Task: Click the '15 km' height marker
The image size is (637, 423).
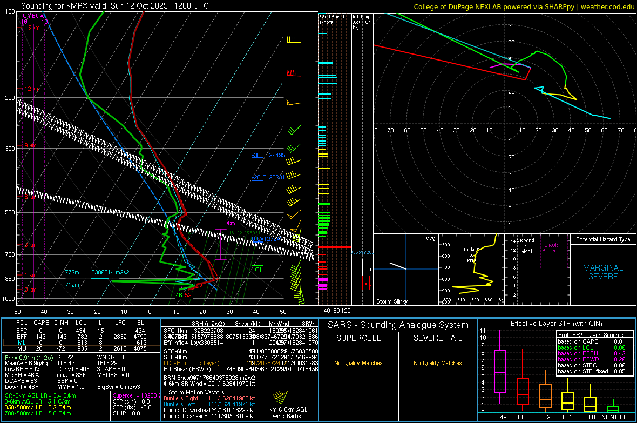Action: point(32,28)
